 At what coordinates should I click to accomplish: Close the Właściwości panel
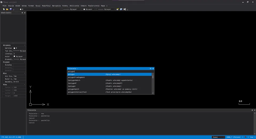click(25, 13)
